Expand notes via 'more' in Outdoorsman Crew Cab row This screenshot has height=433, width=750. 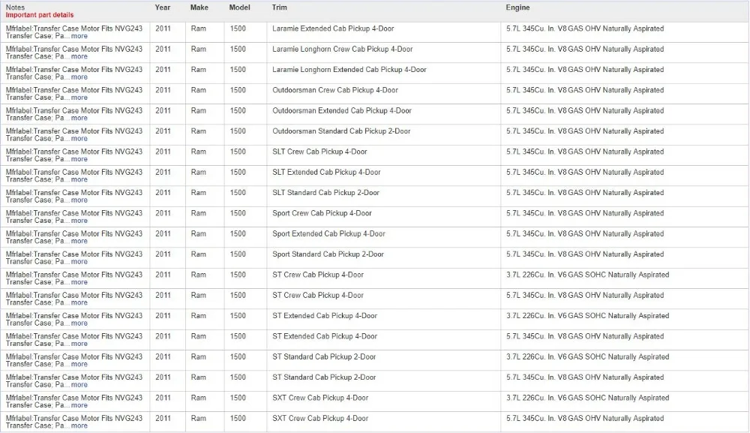(x=79, y=98)
